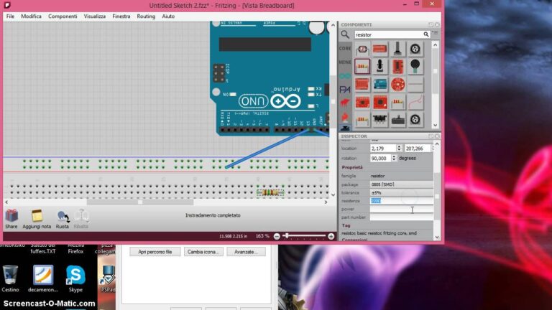Click the zoom in plus button
This screenshot has width=552, height=310.
click(x=331, y=236)
